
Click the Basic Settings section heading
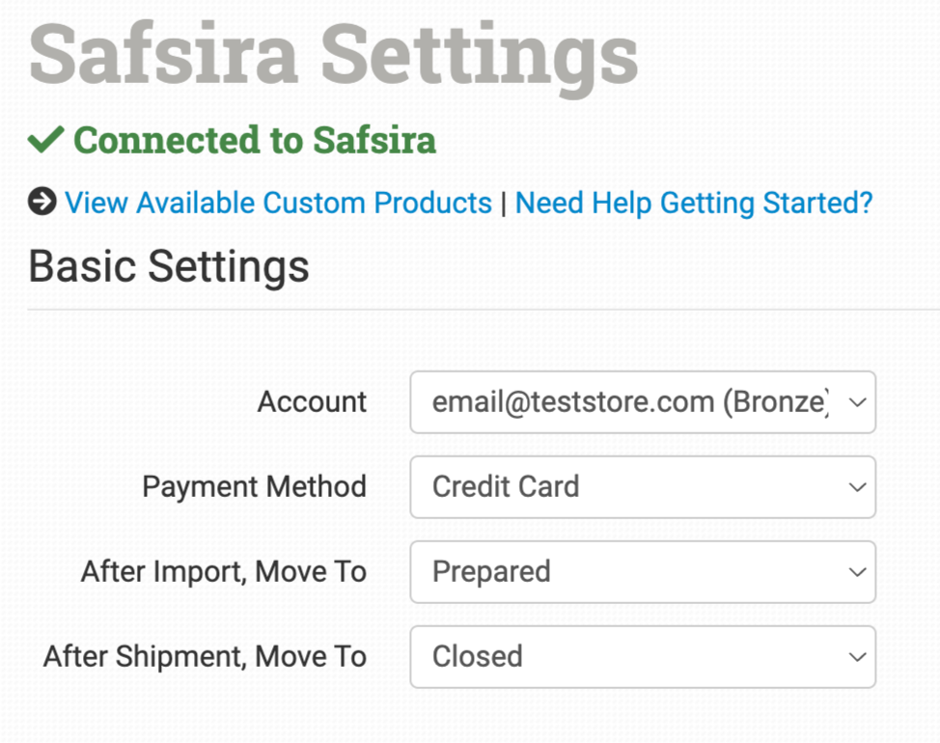(169, 266)
